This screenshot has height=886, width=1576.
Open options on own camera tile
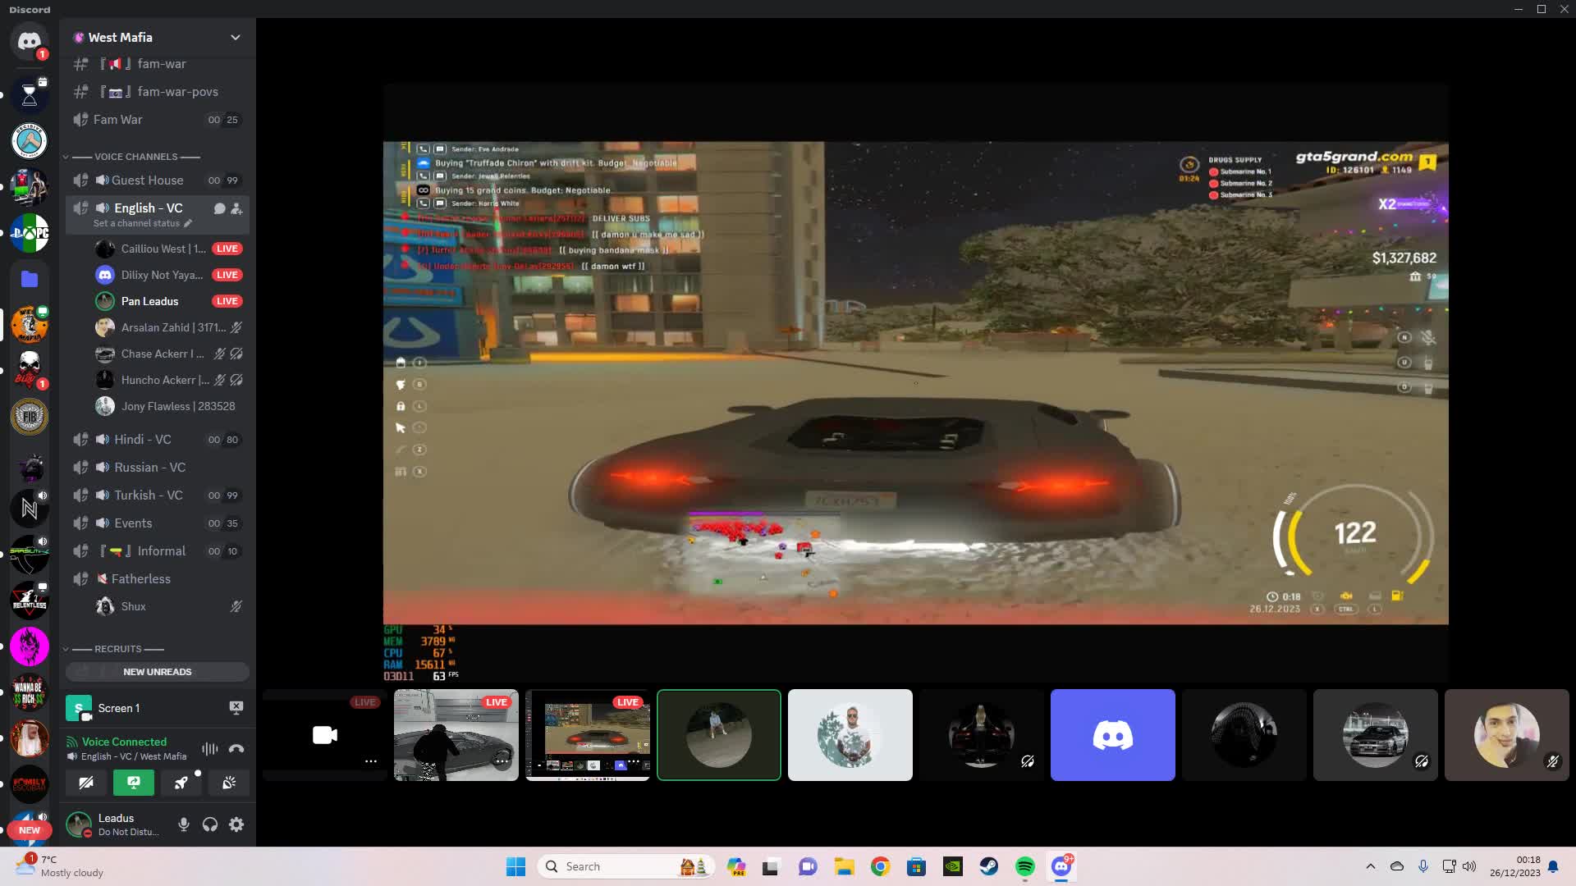pyautogui.click(x=371, y=761)
